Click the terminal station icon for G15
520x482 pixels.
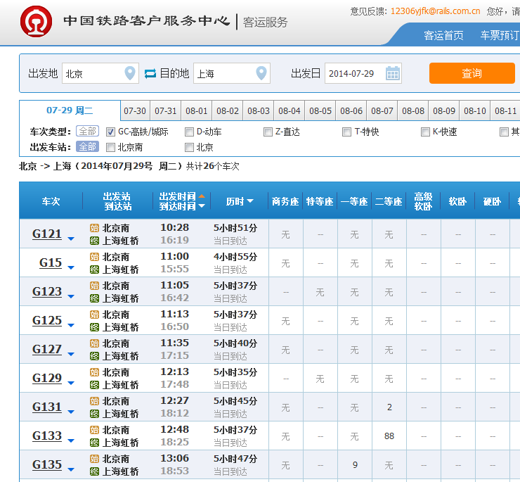click(x=95, y=269)
